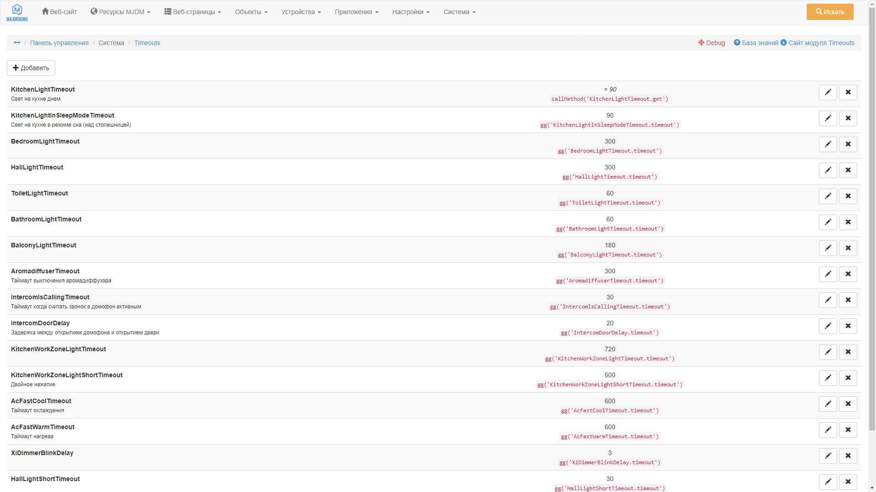
Task: Open the Сайт модуля Timeouts link
Action: tap(820, 42)
